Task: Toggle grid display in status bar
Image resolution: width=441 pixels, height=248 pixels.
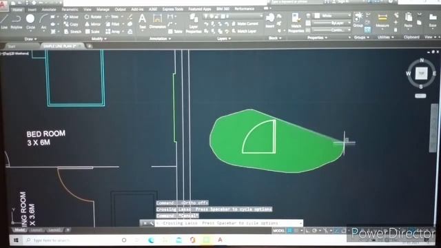Action: coord(289,231)
